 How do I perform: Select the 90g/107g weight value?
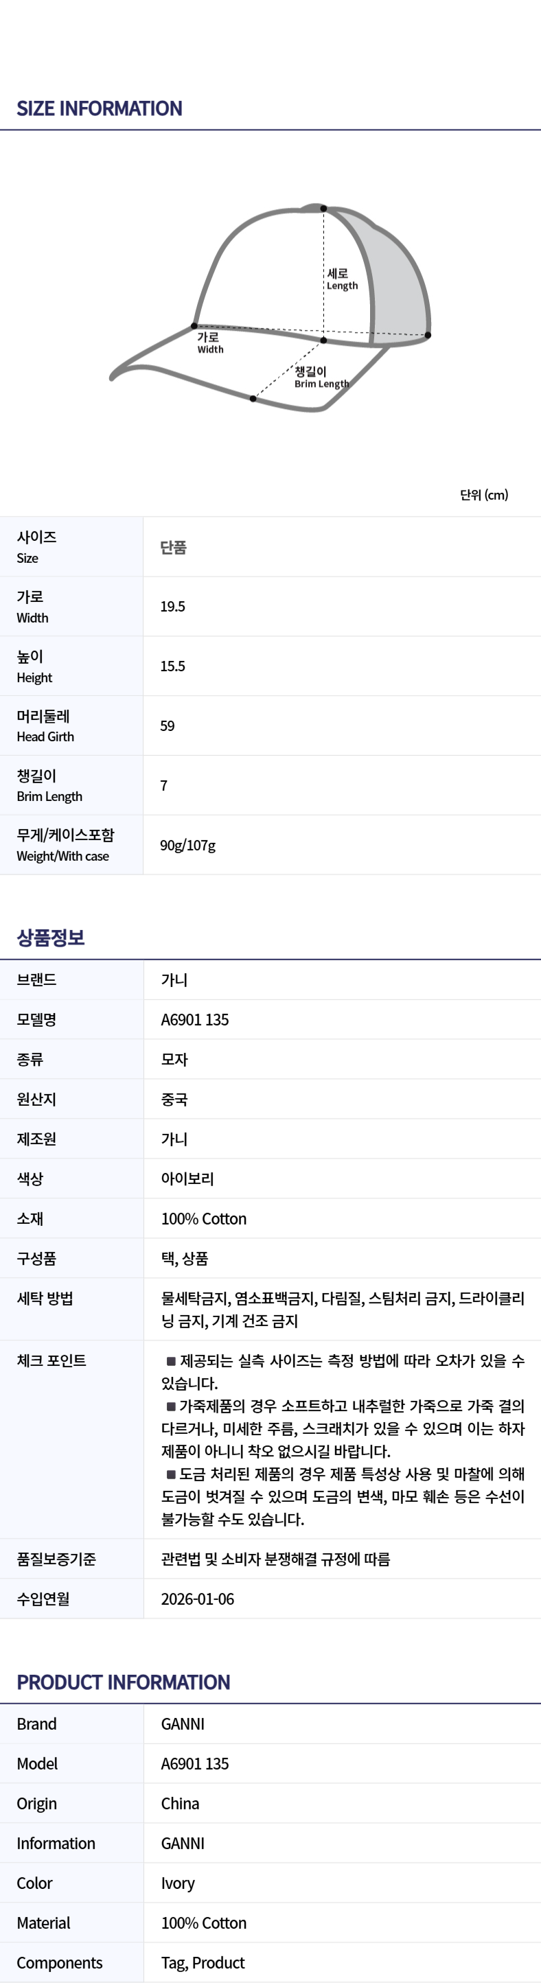pos(188,845)
